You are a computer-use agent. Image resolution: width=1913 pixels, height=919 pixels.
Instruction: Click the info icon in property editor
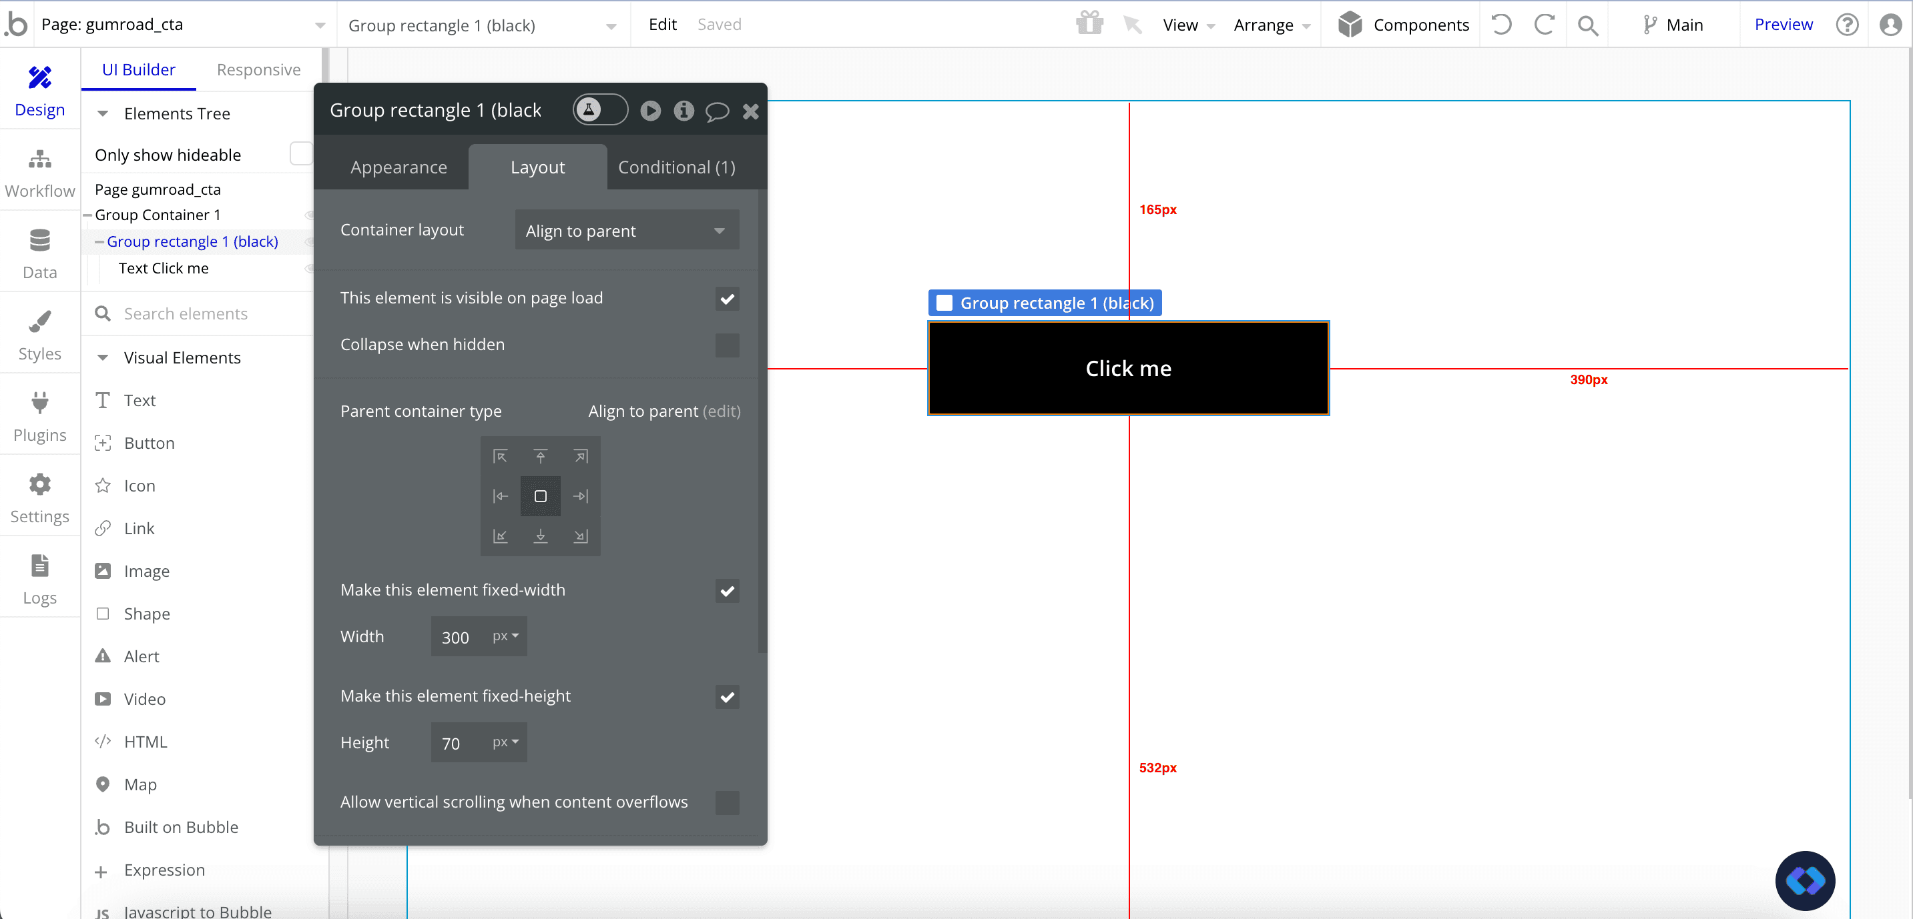[x=684, y=111]
